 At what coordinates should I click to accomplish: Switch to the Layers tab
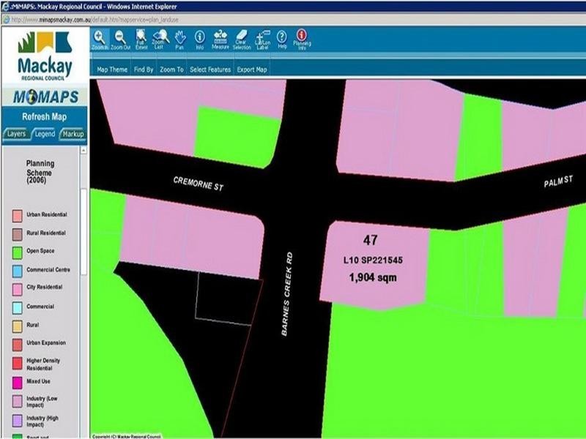(x=16, y=135)
